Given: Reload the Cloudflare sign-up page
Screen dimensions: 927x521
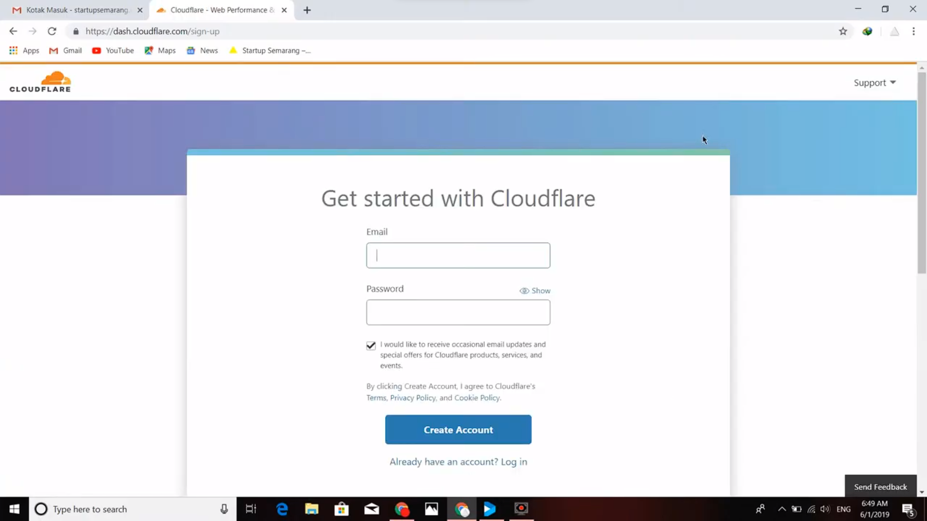Looking at the screenshot, I should pos(52,31).
